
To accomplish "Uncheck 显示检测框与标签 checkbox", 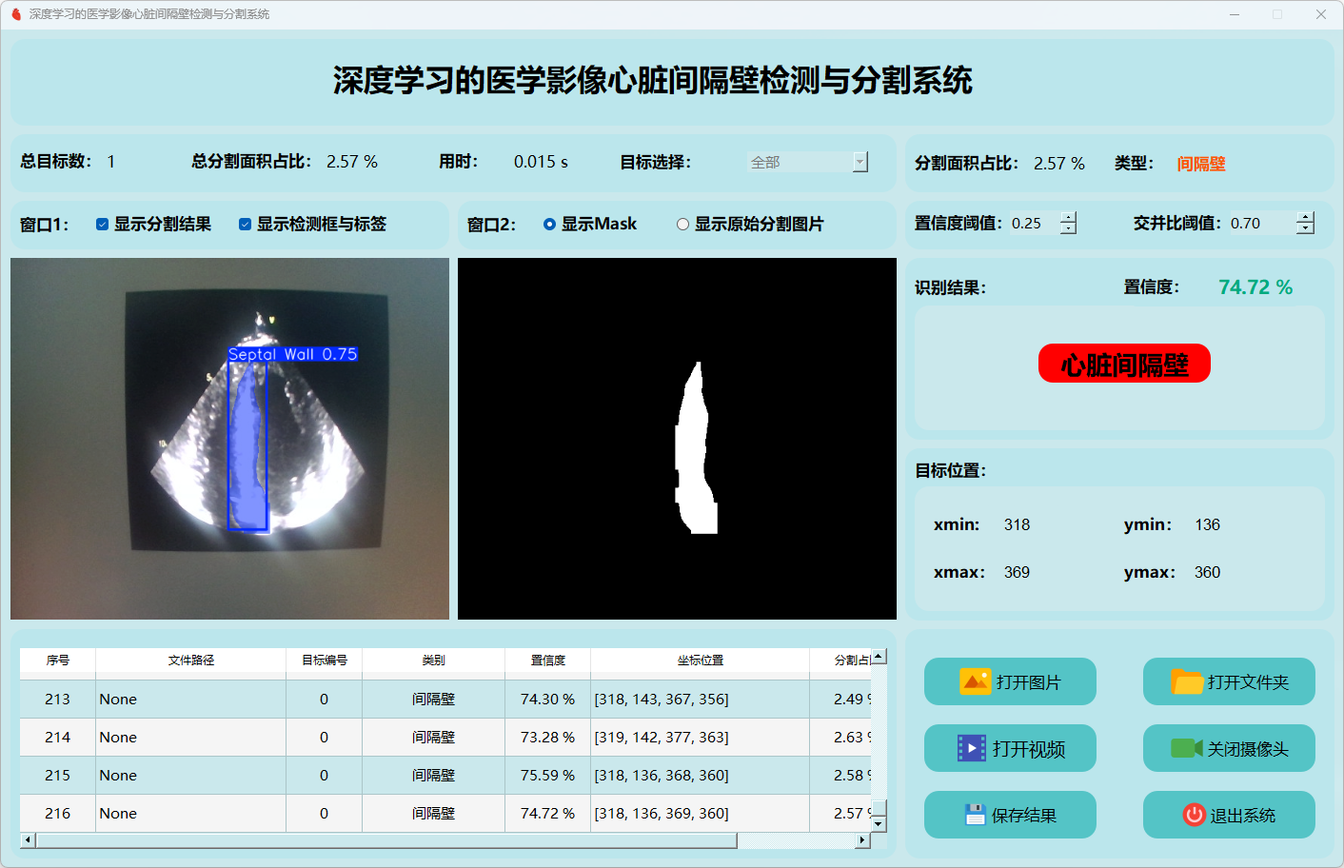I will coord(245,225).
